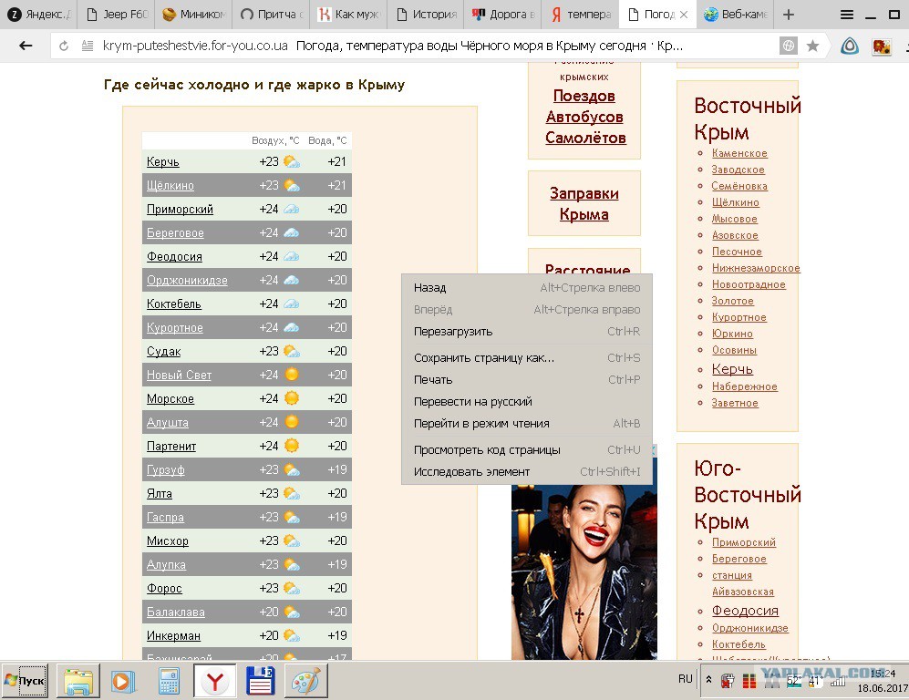Image resolution: width=909 pixels, height=700 pixels.
Task: Open the calculator from the taskbar
Action: (x=169, y=681)
